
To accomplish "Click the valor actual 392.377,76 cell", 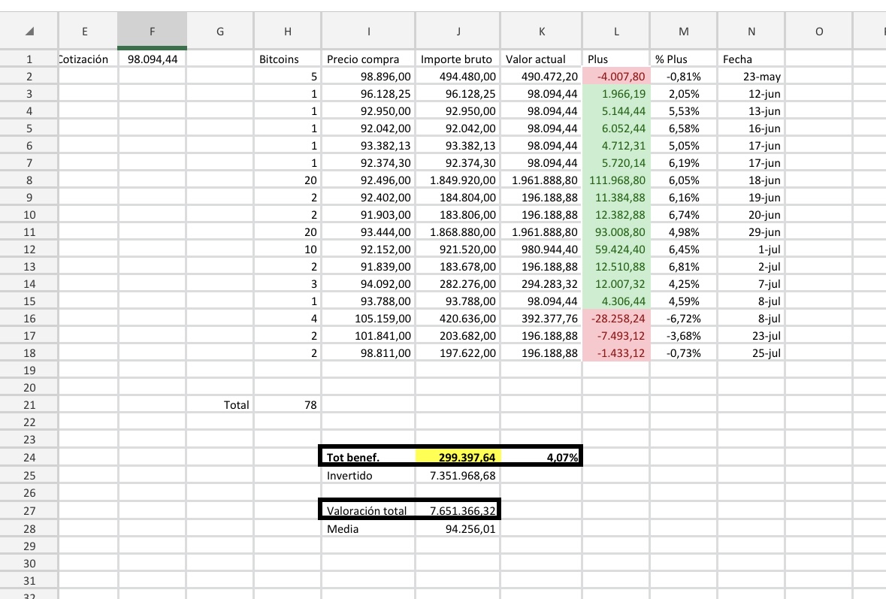I will (541, 319).
